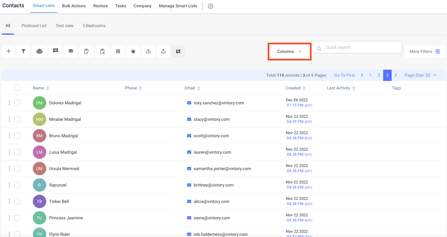Sort by the Email column arrows
Image resolution: width=447 pixels, height=237 pixels.
[199, 88]
